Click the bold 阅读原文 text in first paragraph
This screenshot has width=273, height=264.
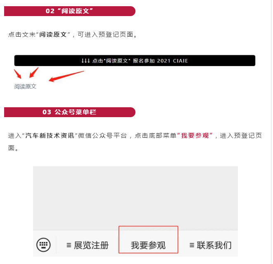click(x=53, y=34)
